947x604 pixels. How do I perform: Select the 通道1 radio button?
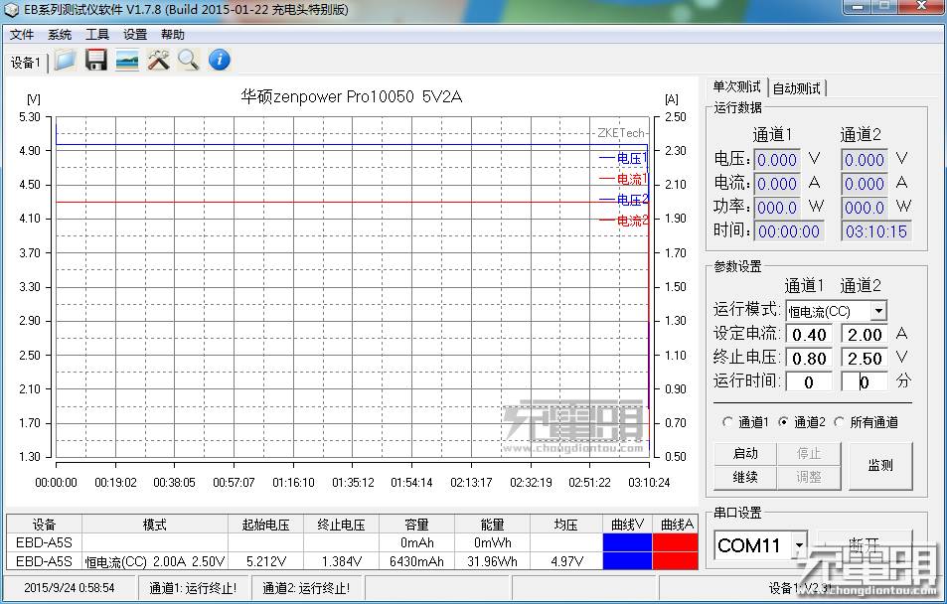point(745,422)
